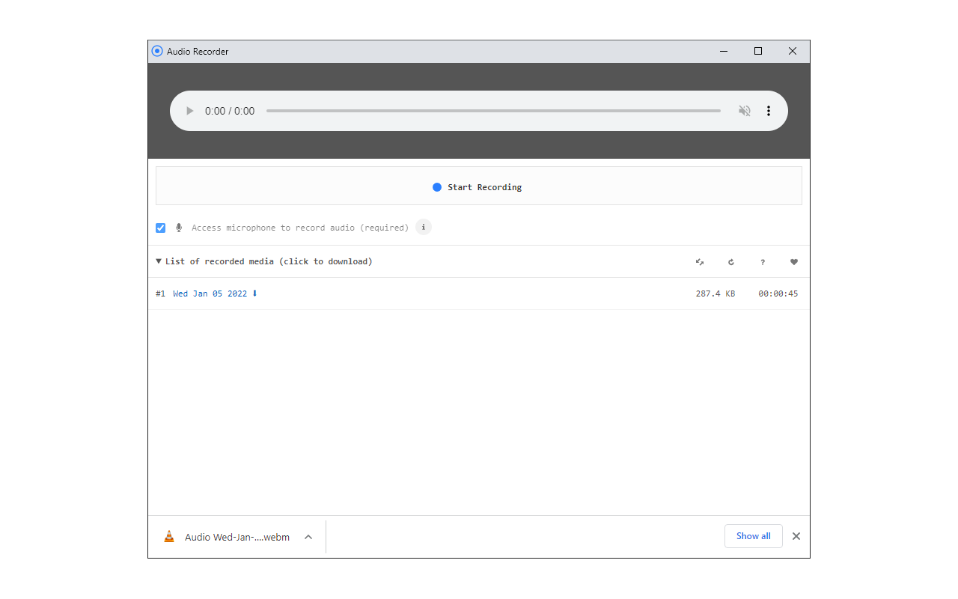
Task: Disable the microphone access checkbox
Action: click(160, 227)
